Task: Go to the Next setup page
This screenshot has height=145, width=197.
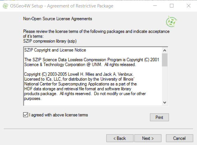Action: pyautogui.click(x=148, y=138)
